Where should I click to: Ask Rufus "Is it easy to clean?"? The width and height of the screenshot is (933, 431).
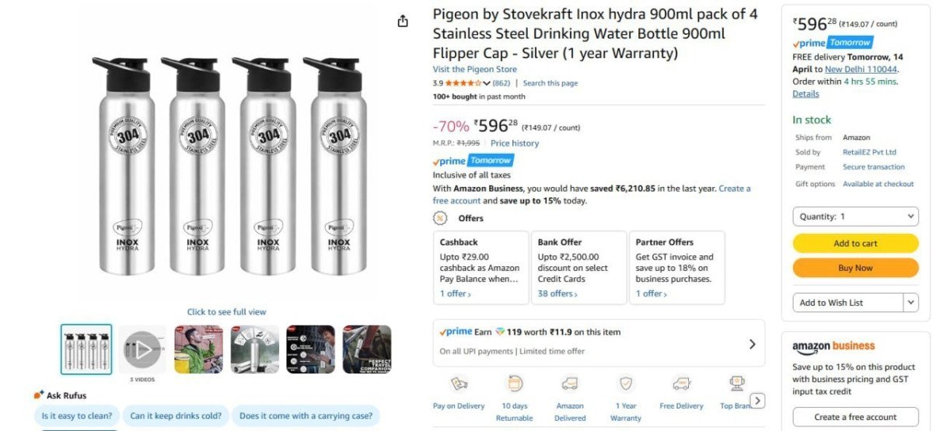click(78, 415)
